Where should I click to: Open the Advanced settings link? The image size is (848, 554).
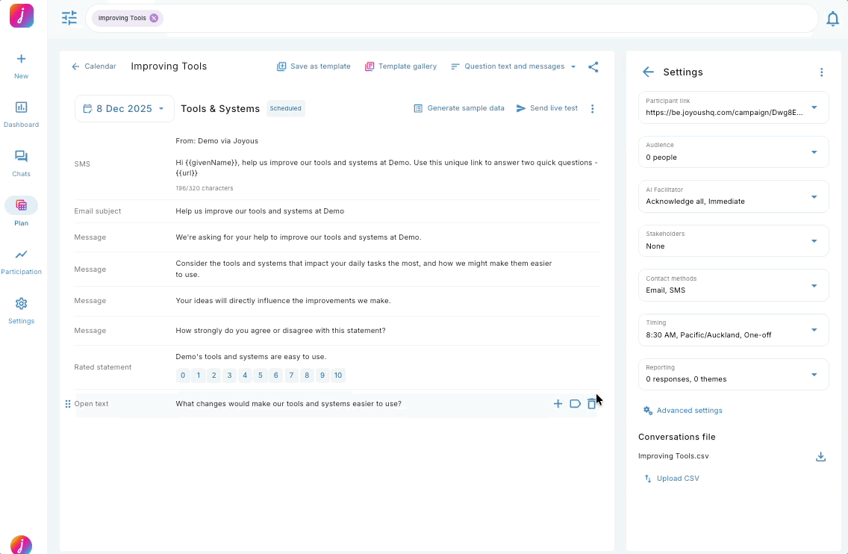coord(689,411)
